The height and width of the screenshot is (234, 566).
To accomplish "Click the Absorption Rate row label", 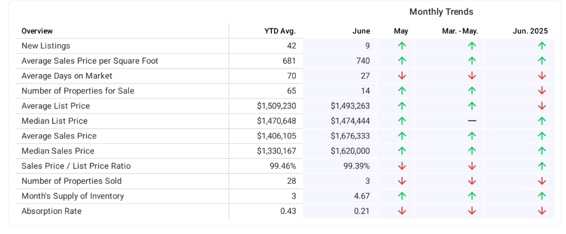I will [52, 211].
